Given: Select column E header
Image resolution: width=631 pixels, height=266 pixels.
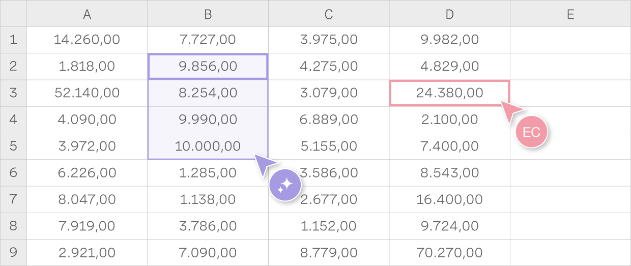Looking at the screenshot, I should click(x=570, y=15).
